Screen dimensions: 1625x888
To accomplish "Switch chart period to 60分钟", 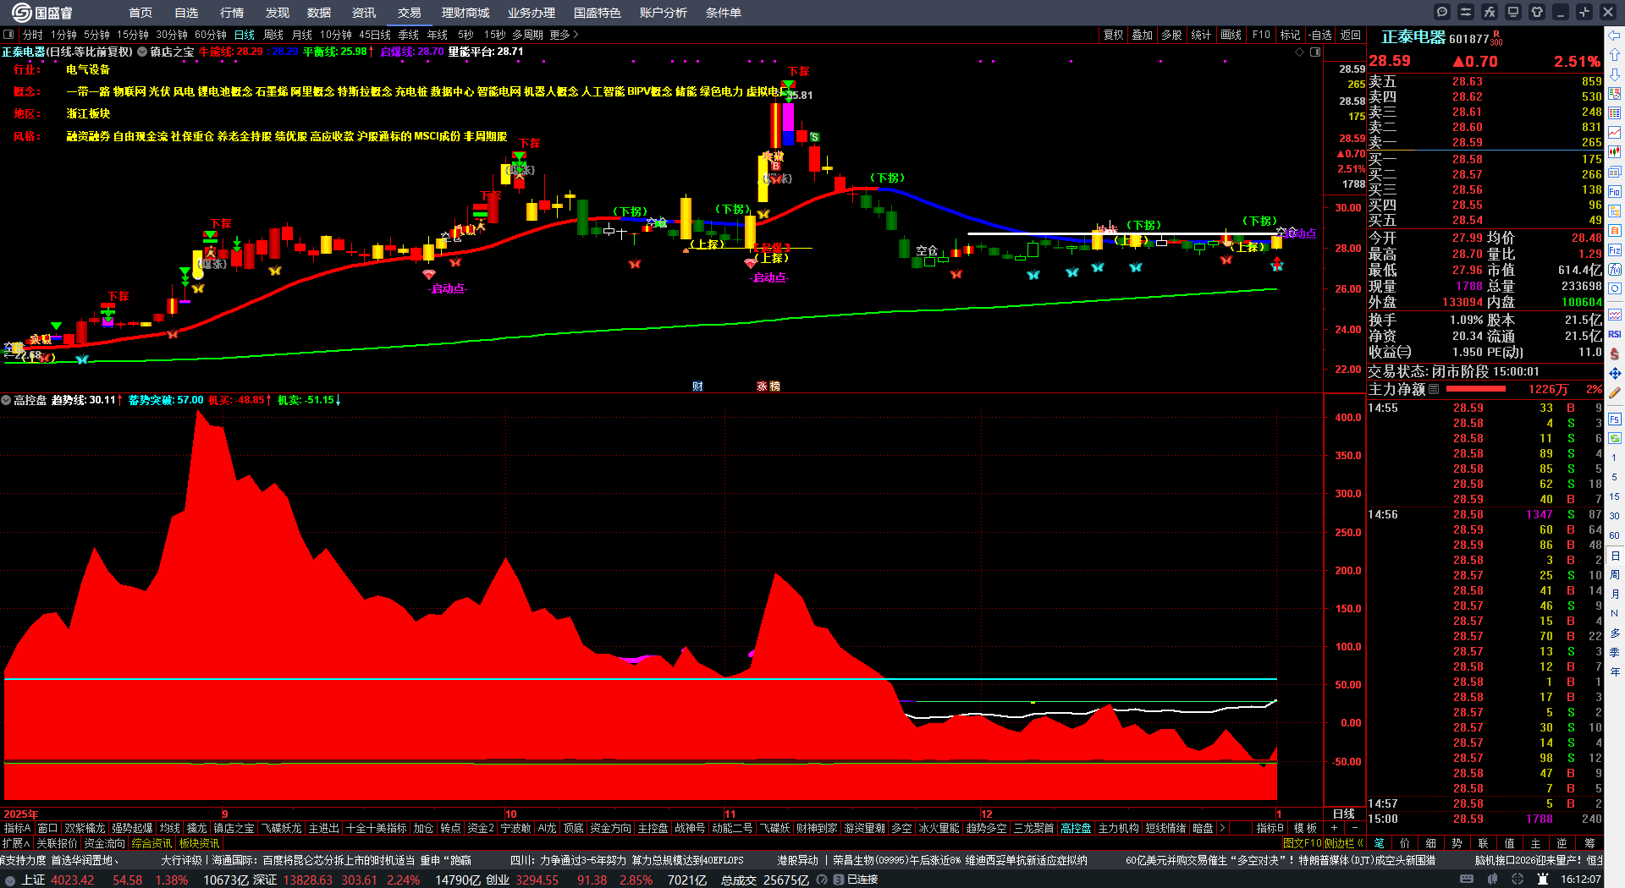I will pos(211,35).
